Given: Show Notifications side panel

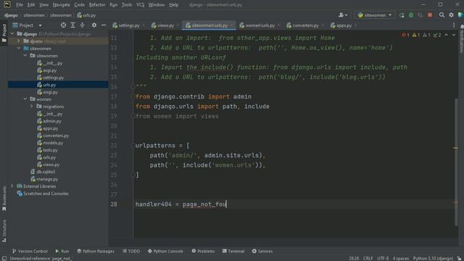Looking at the screenshot, I should [x=461, y=38].
